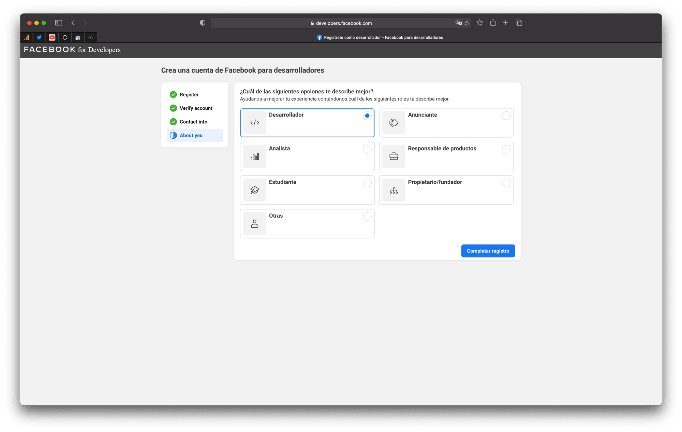682x432 pixels.
Task: Open the pinned circle icon tab
Action: (65, 37)
